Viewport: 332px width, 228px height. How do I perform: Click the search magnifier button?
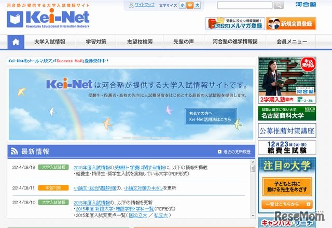click(279, 5)
